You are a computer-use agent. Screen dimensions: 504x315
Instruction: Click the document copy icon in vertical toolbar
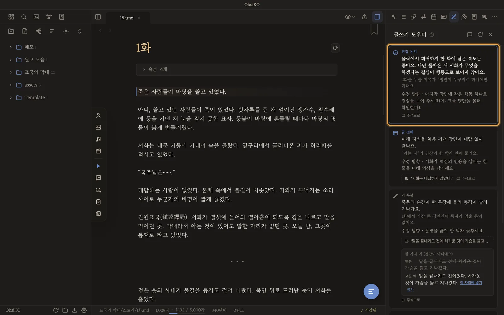(98, 214)
